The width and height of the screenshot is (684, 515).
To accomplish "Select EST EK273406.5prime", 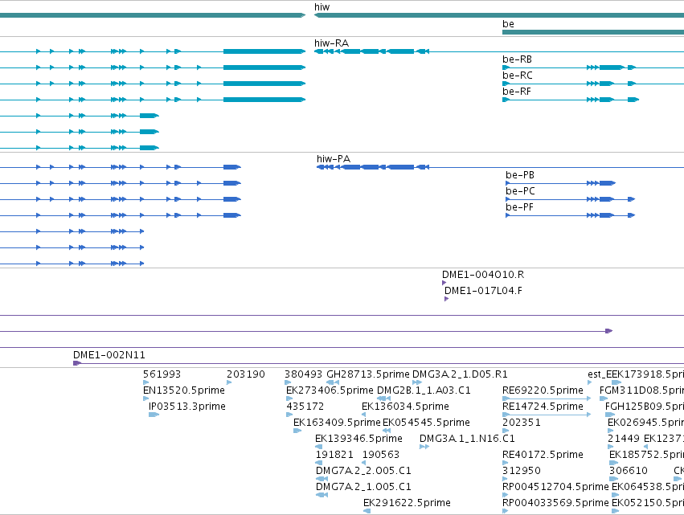I will pos(330,390).
